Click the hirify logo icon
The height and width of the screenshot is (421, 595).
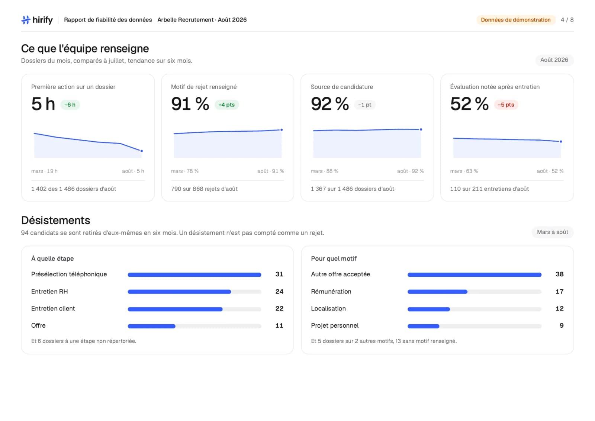pyautogui.click(x=26, y=20)
